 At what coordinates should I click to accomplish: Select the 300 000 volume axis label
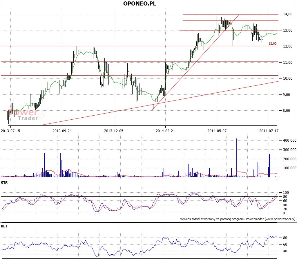click(290, 150)
